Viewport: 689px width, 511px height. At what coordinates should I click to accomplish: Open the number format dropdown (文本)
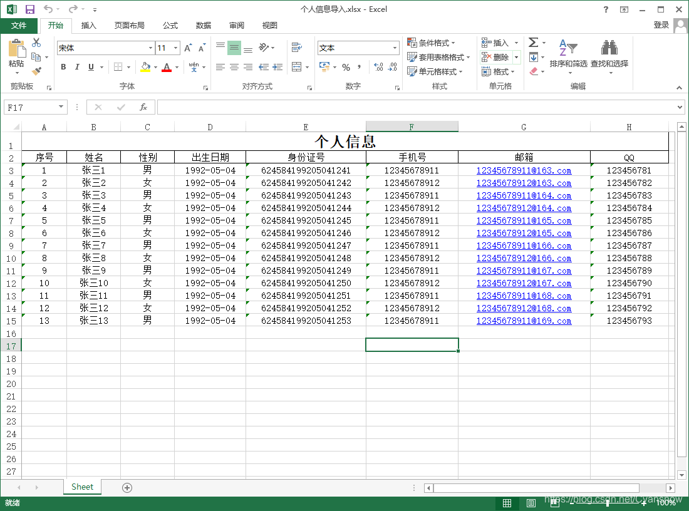click(x=395, y=48)
